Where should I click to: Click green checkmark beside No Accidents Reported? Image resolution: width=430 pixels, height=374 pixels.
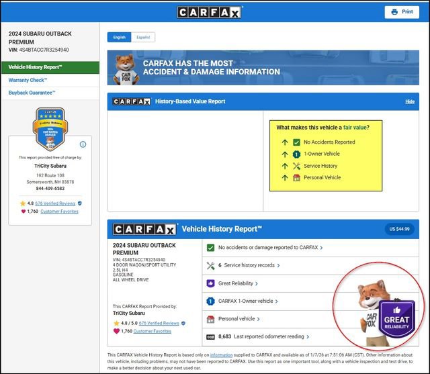pyautogui.click(x=296, y=142)
